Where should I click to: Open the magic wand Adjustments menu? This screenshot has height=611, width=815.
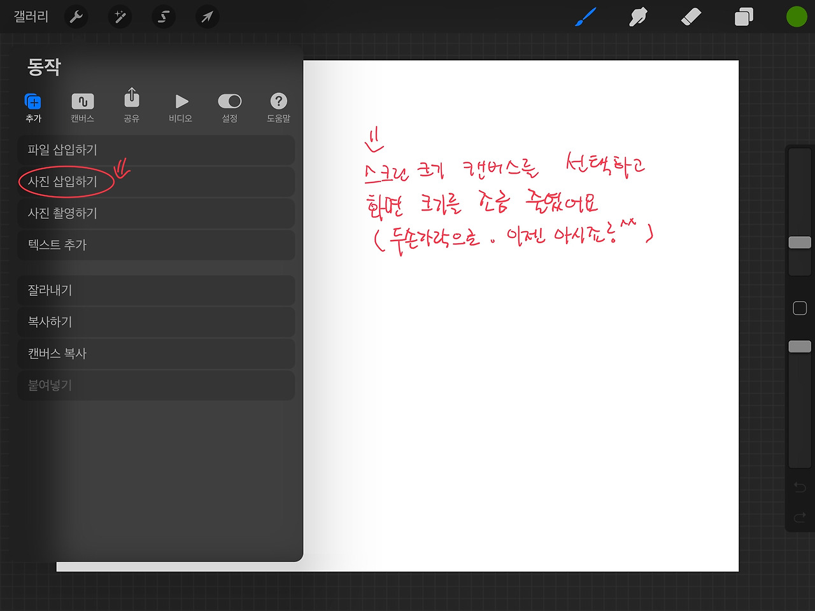pos(120,17)
